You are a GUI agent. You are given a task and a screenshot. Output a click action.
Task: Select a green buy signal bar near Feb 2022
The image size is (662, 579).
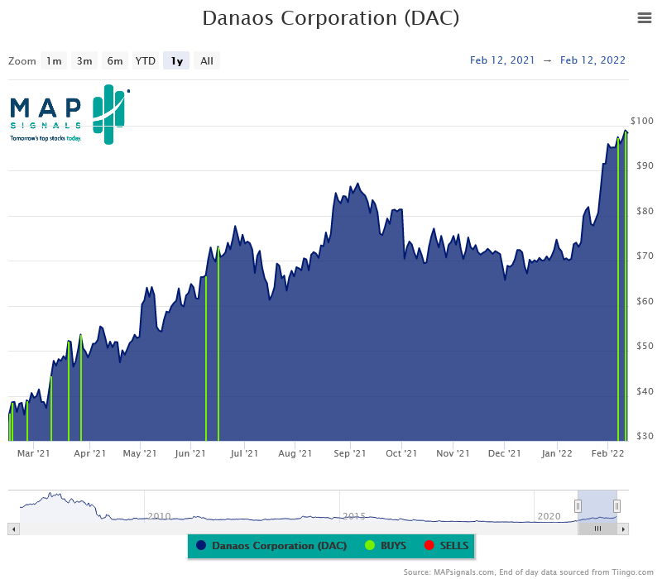click(x=619, y=289)
